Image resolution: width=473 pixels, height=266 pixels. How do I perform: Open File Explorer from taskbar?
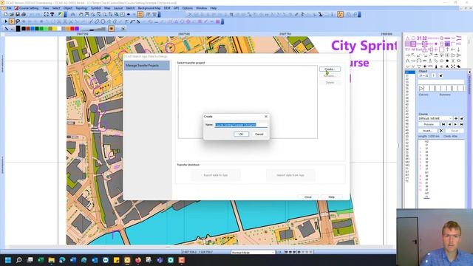tap(52, 260)
